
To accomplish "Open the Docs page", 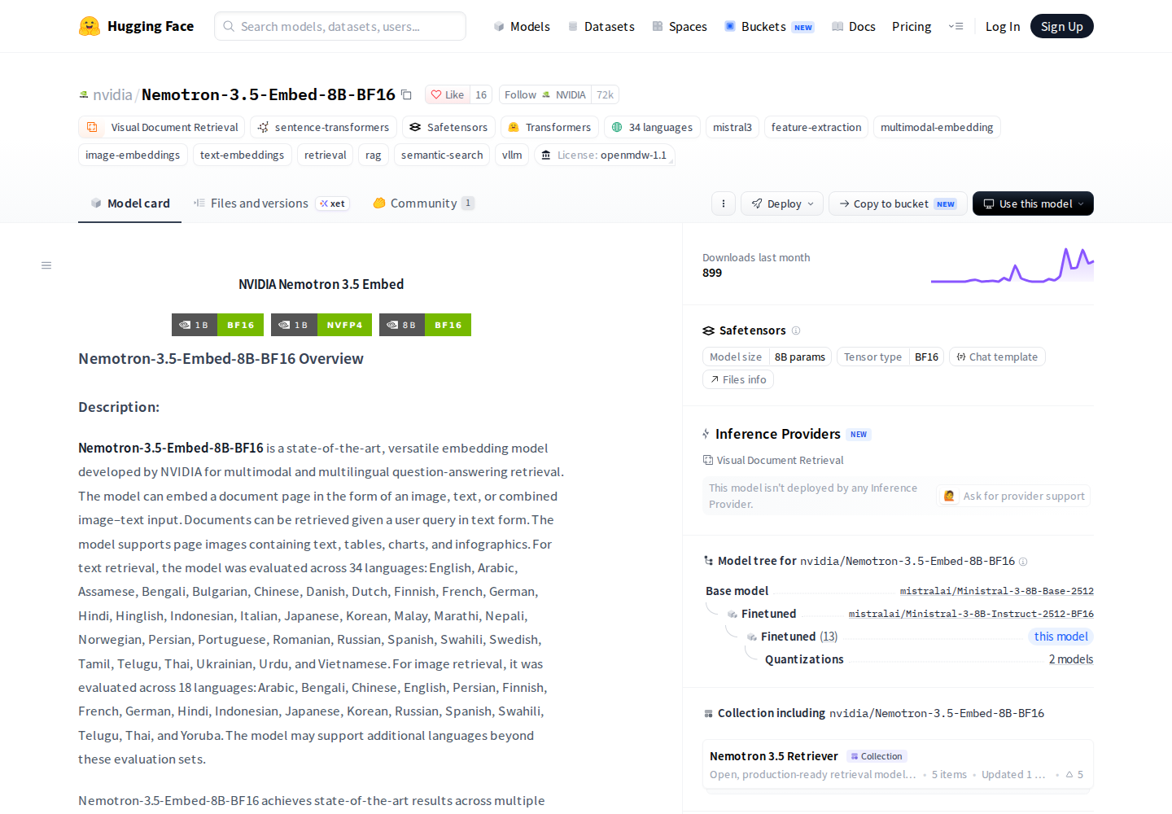I will click(x=854, y=27).
